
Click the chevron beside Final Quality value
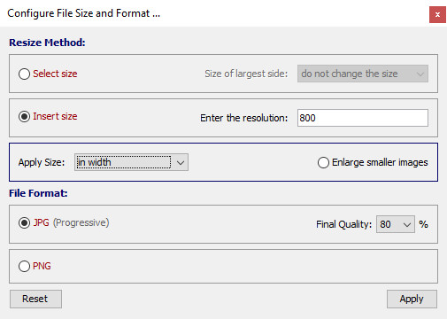pos(407,225)
